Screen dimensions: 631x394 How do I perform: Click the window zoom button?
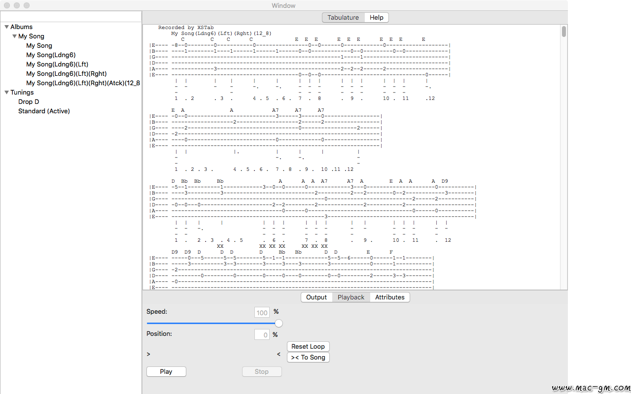(27, 5)
